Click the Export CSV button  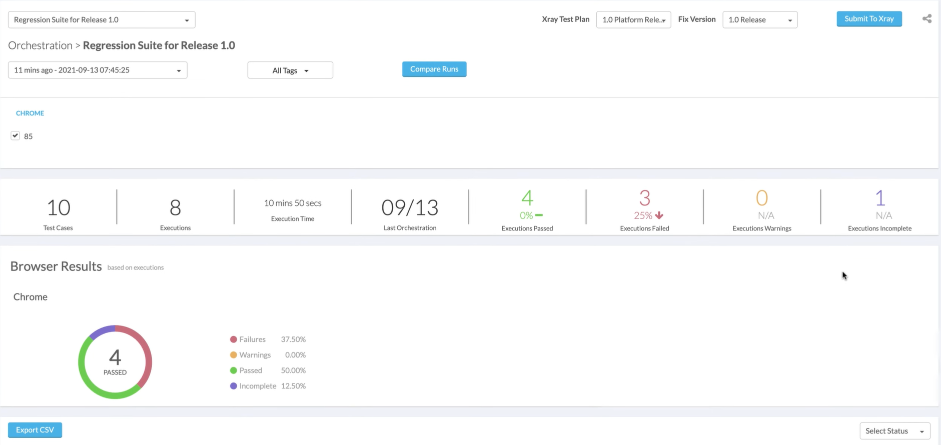coord(35,430)
